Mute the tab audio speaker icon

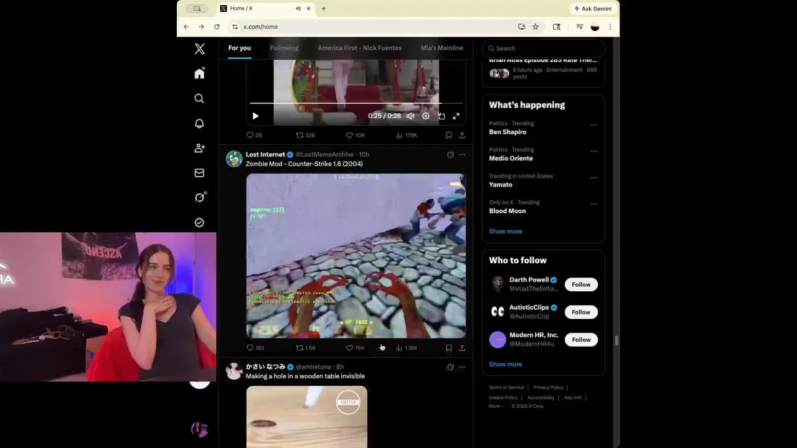tap(298, 9)
